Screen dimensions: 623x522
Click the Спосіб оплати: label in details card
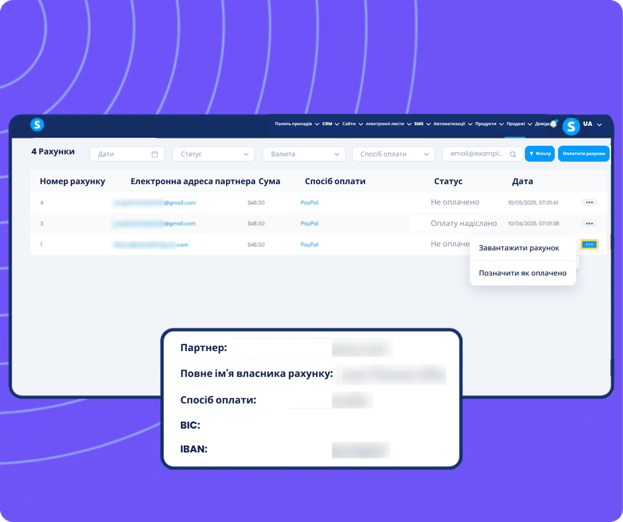pyautogui.click(x=218, y=400)
